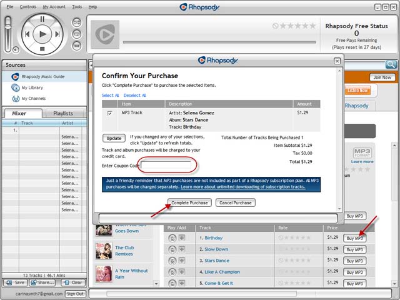
Task: Click the Deselect All link
Action: click(x=135, y=96)
